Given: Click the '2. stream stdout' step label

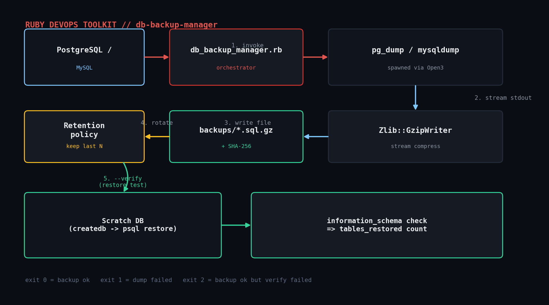Looking at the screenshot, I should (x=503, y=98).
